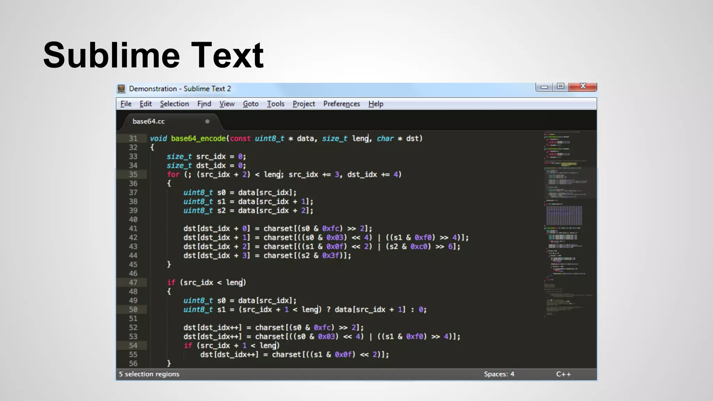Click line number 40 in gutter
The width and height of the screenshot is (713, 401).
click(x=133, y=220)
